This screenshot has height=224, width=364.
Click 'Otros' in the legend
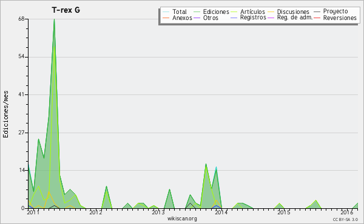click(211, 18)
